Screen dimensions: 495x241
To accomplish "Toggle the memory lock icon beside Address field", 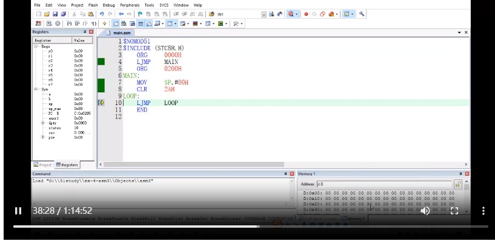I will (x=458, y=184).
